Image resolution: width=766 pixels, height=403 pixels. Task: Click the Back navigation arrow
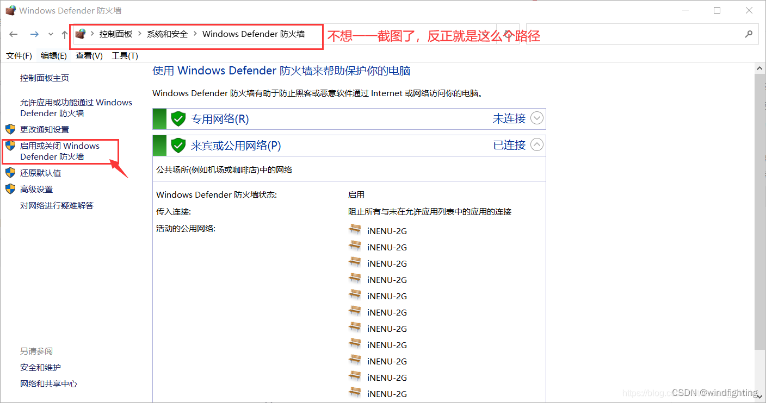(14, 34)
